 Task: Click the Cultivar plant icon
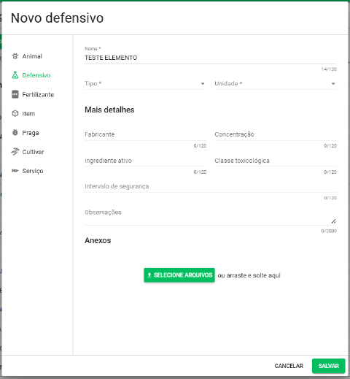(15, 152)
